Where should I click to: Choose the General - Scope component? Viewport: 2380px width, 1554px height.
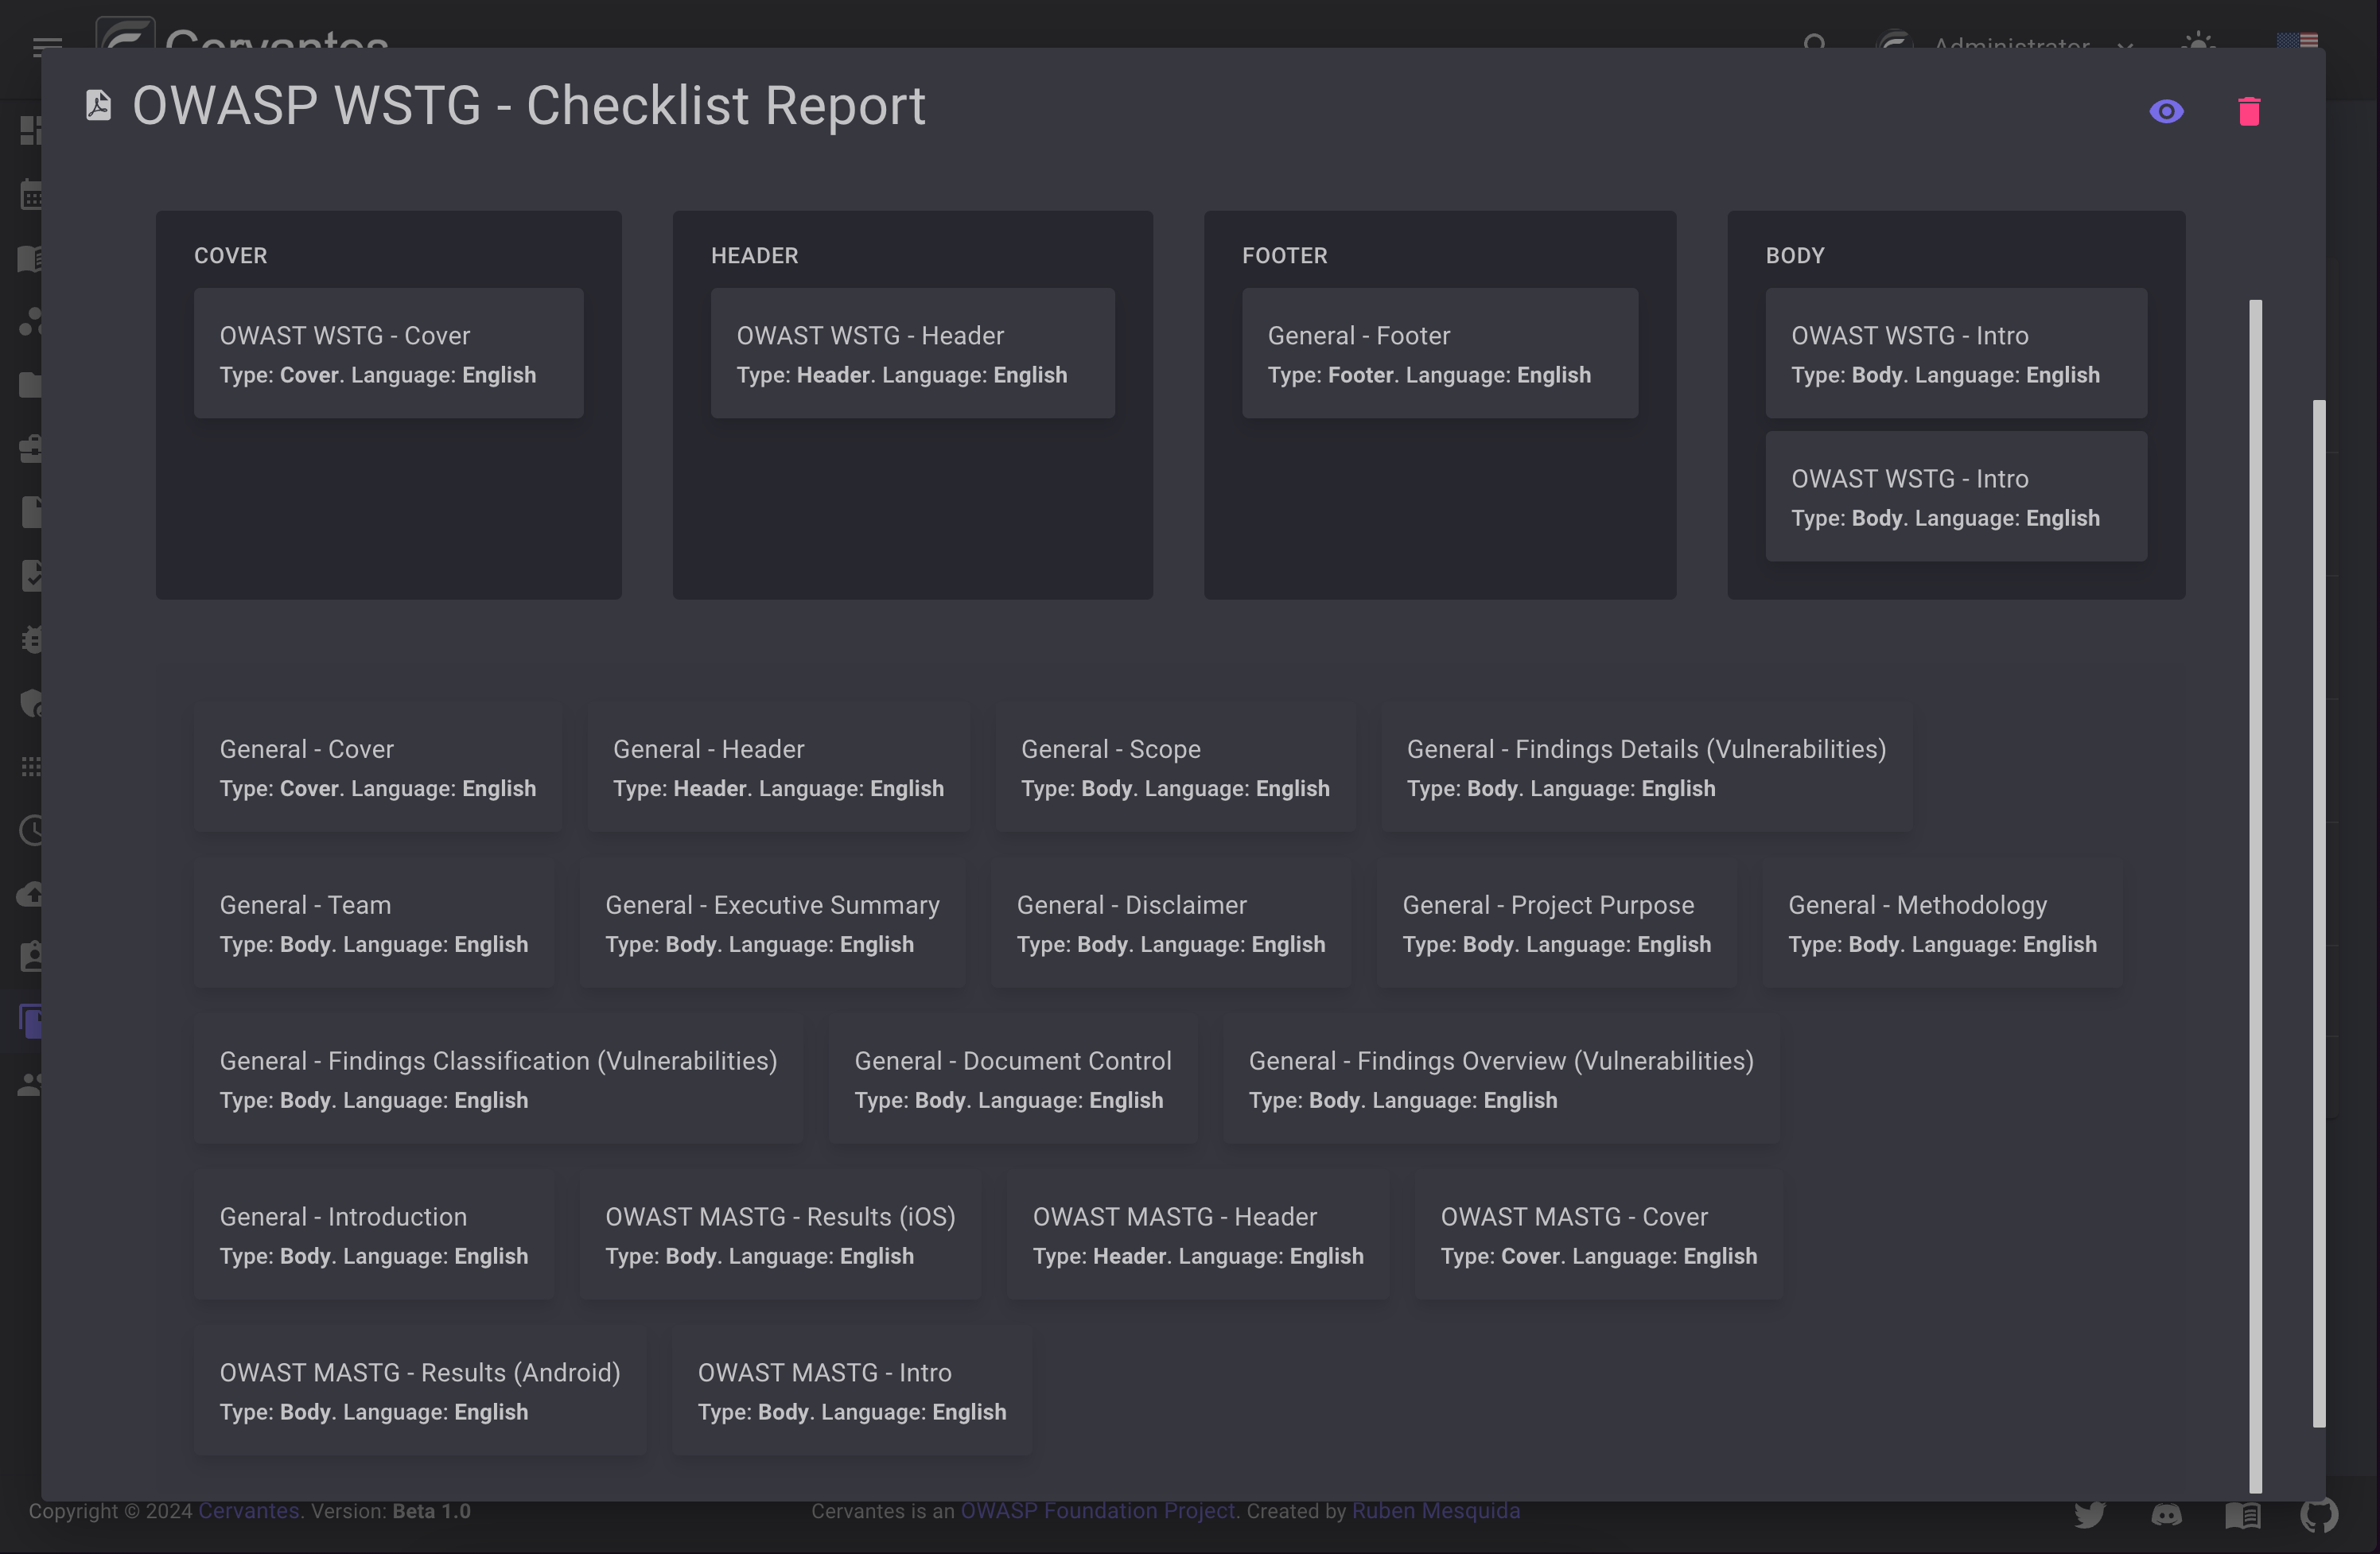[1175, 767]
